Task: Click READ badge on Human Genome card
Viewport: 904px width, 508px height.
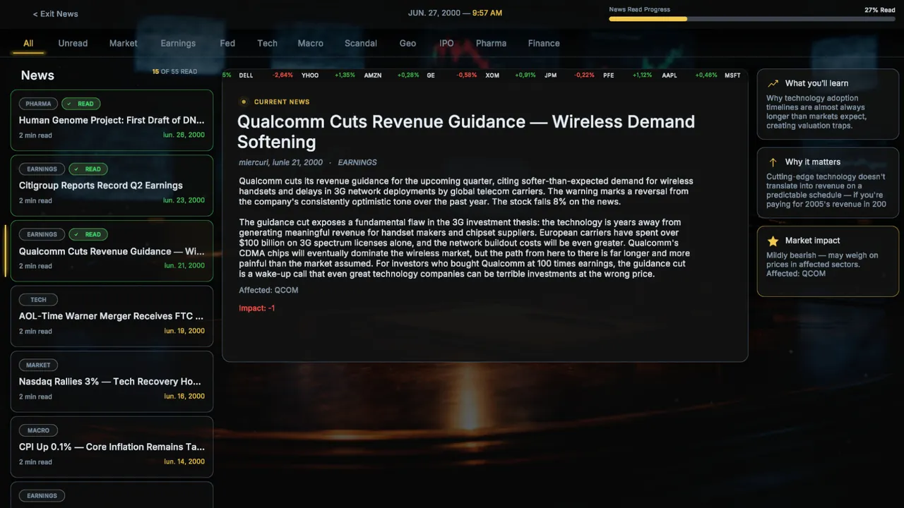Action: [81, 104]
